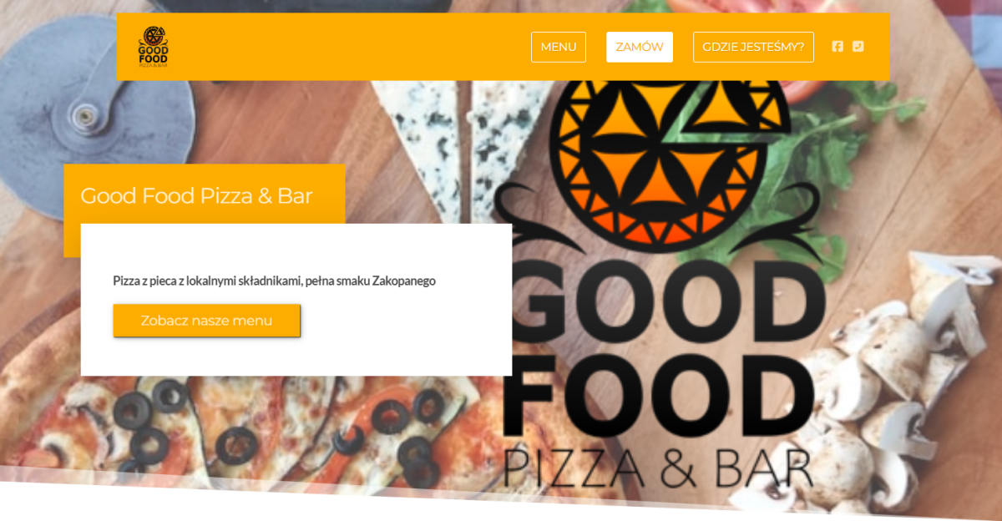Screen dimensions: 1002x521
Task: Click the orange header bar background
Action: [351, 47]
